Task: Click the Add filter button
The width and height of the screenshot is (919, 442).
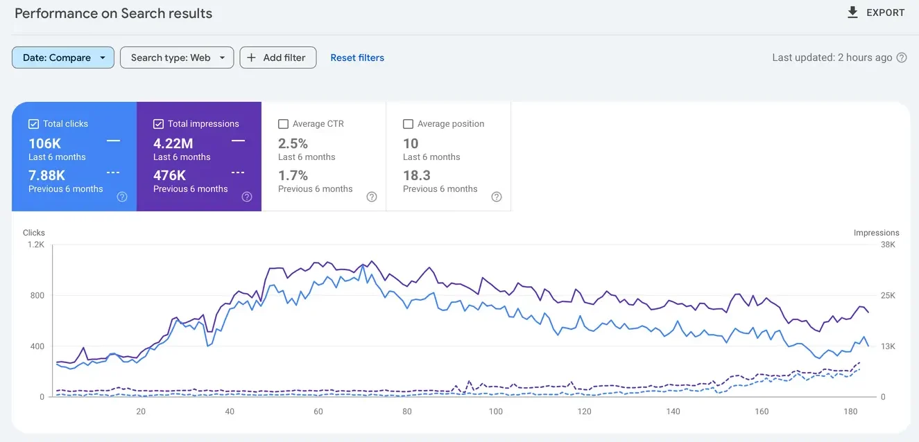Action: (x=278, y=58)
